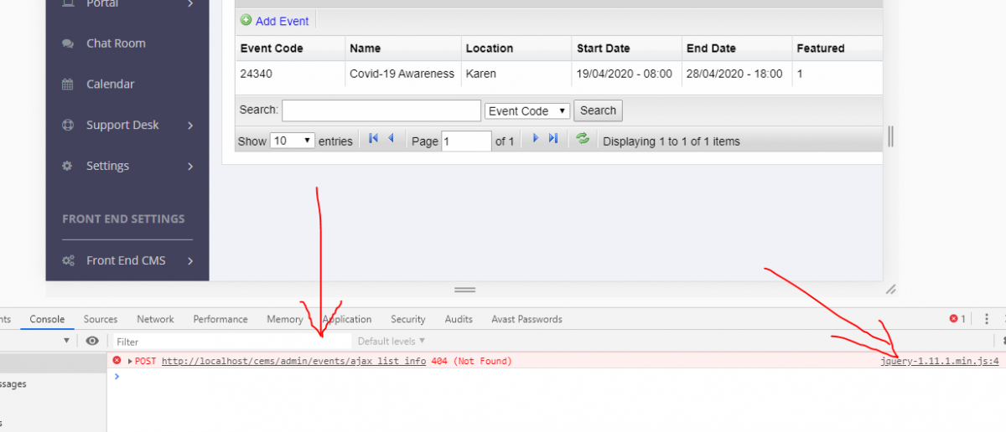Open the jquery-1.11.1.min.js:4 source link
The width and height of the screenshot is (1006, 432).
[940, 361]
